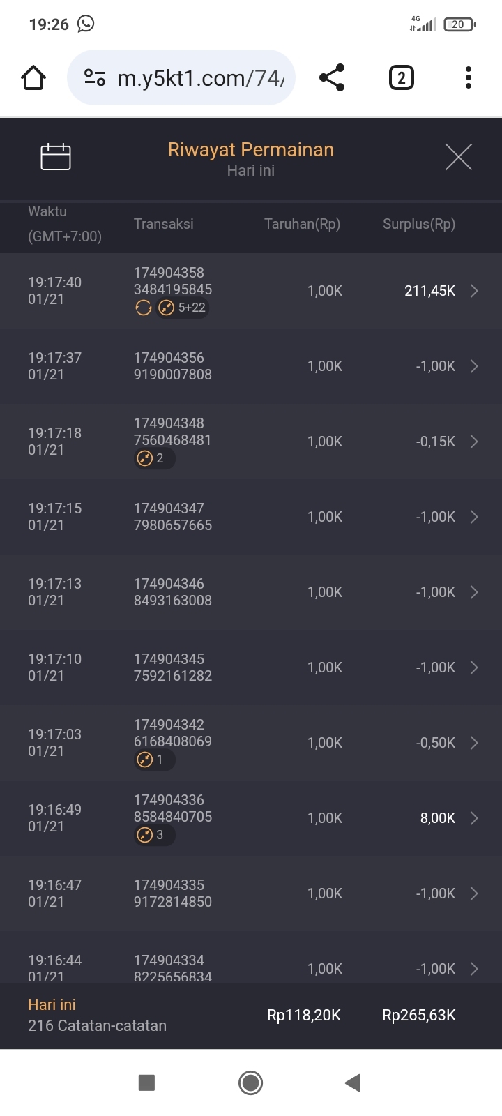Tap the browser home icon
Viewport: 502px width, 1116px height.
point(33,77)
